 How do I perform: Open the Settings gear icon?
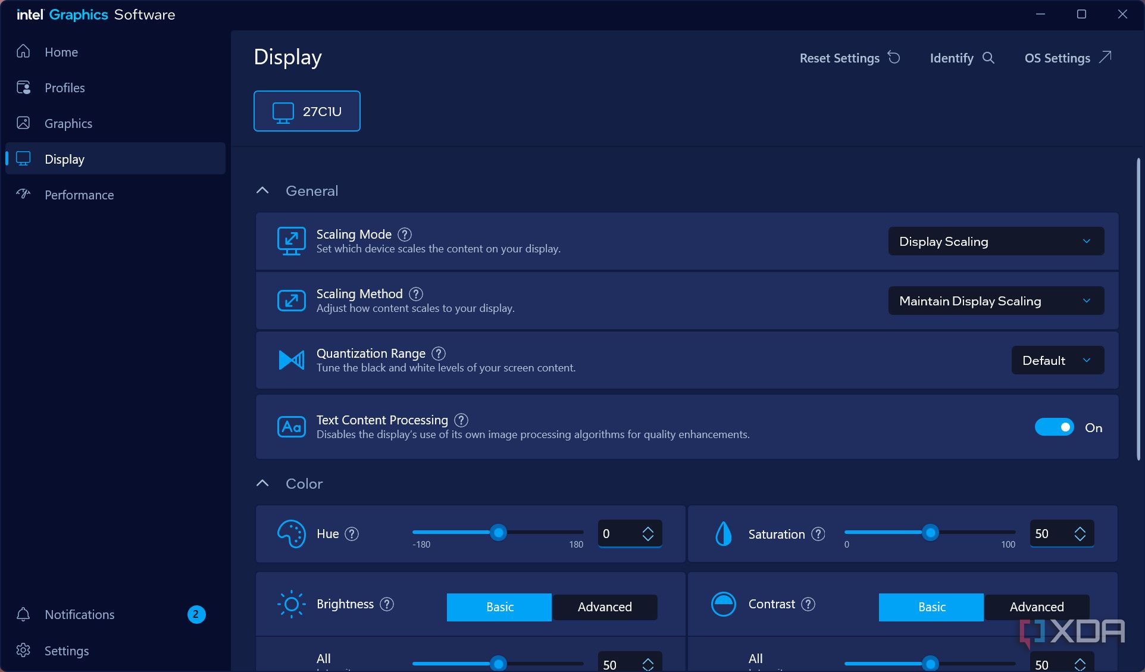coord(23,651)
